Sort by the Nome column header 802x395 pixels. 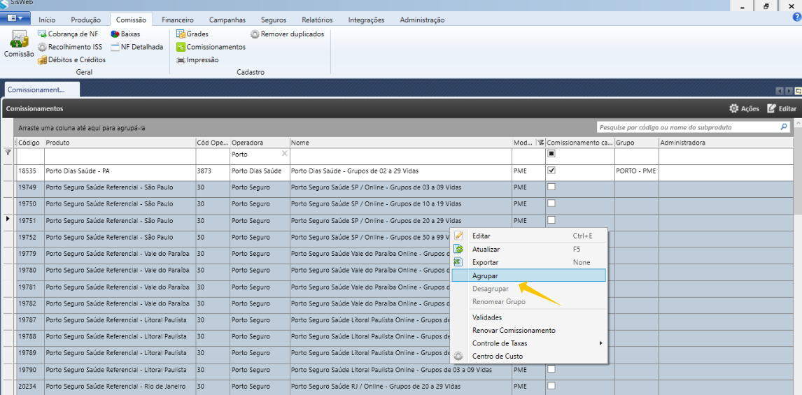tap(400, 143)
